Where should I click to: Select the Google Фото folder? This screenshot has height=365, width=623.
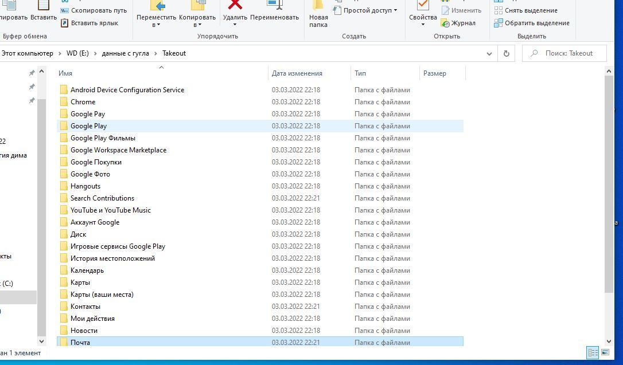pos(90,174)
